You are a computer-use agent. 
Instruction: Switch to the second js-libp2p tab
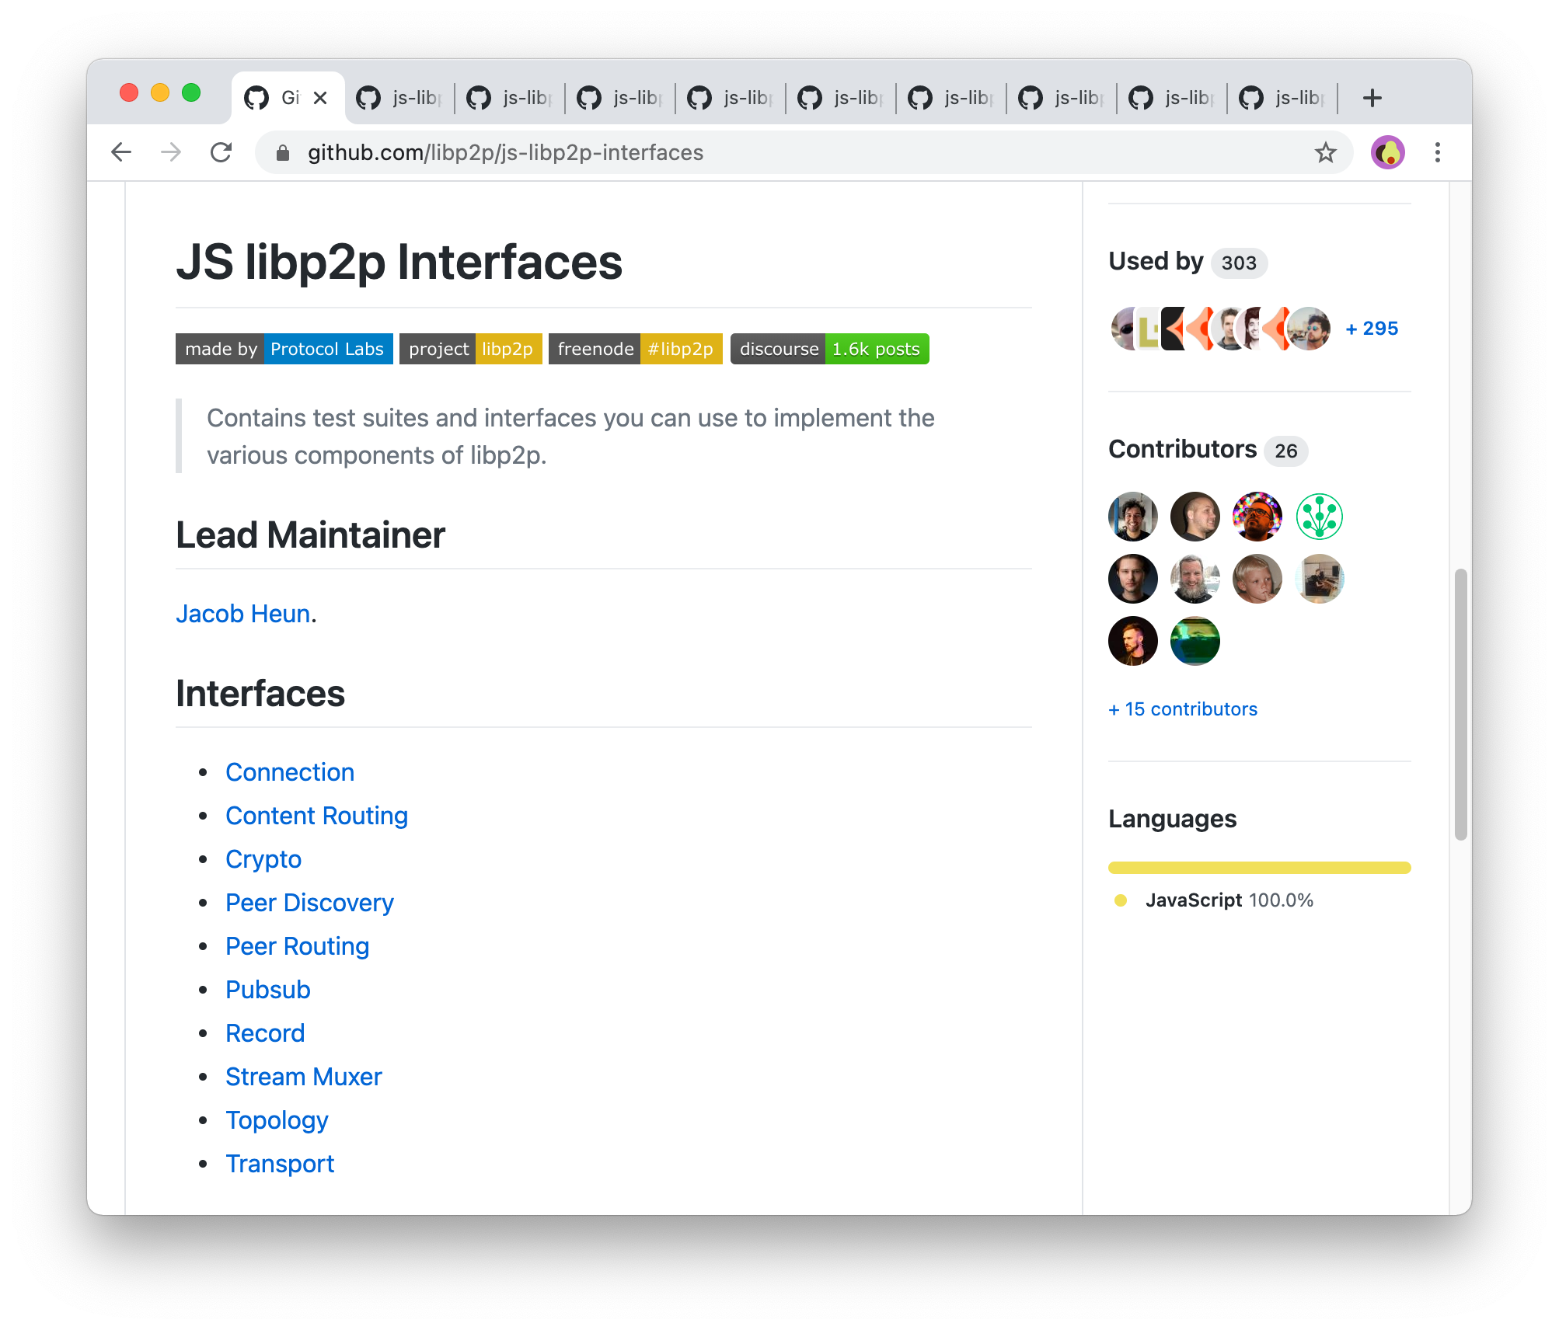(509, 97)
